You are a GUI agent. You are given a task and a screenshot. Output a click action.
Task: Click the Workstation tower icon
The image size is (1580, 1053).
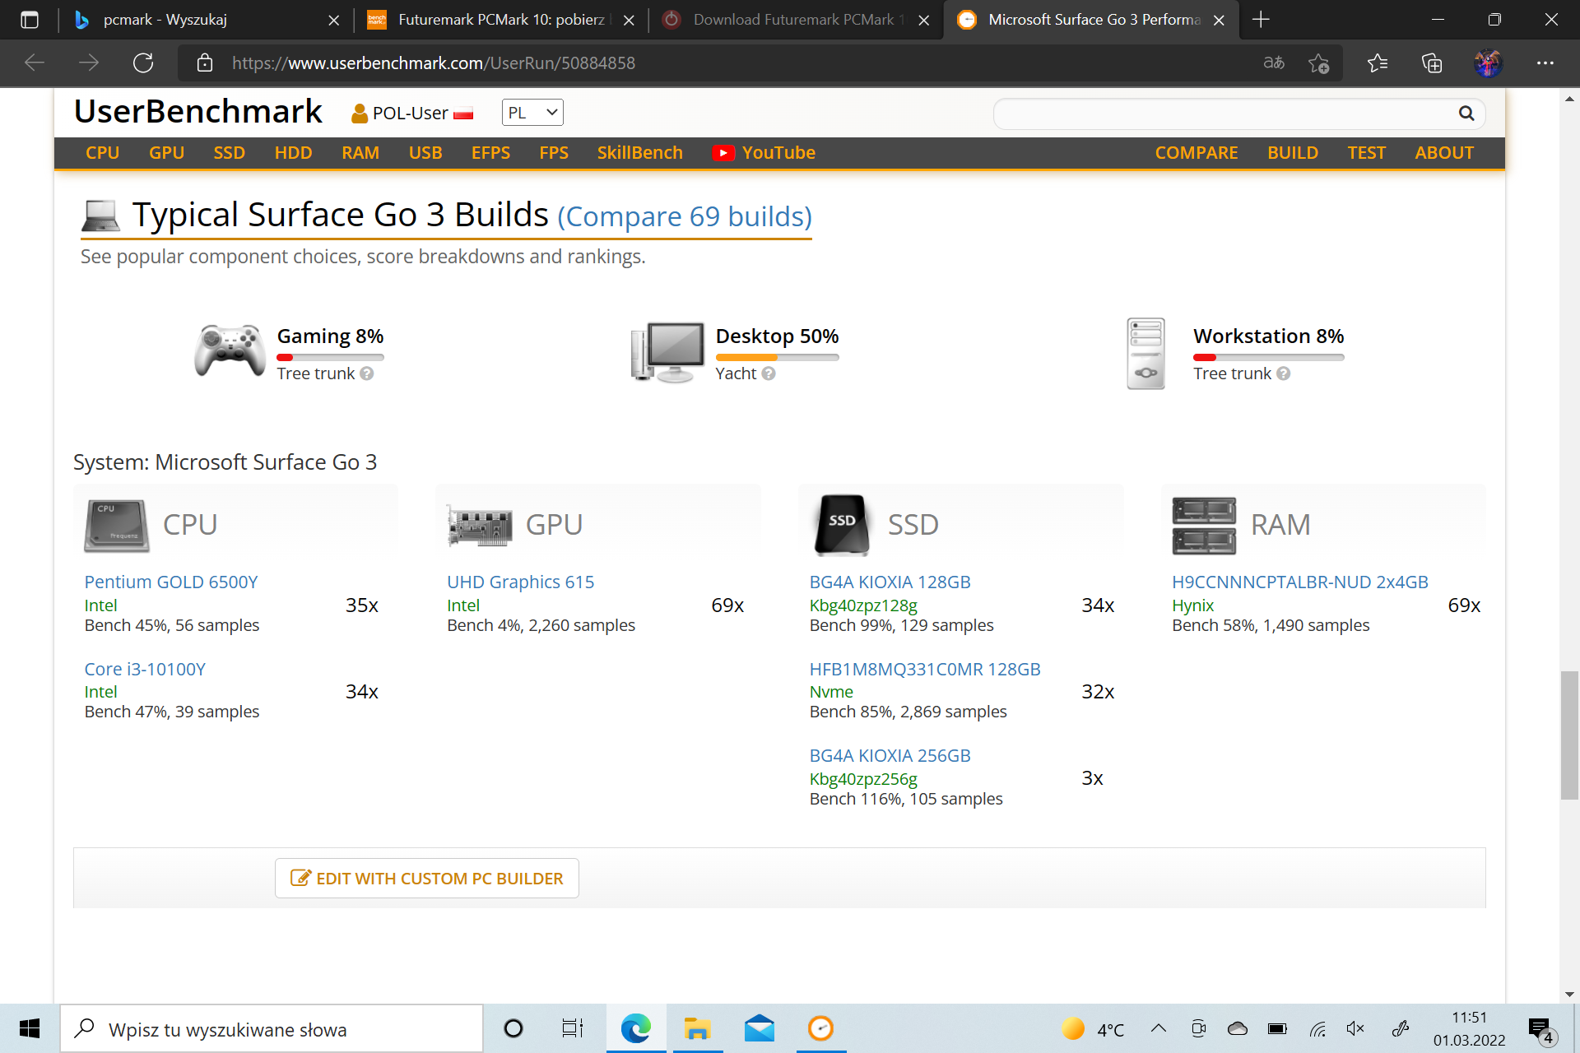click(1145, 354)
